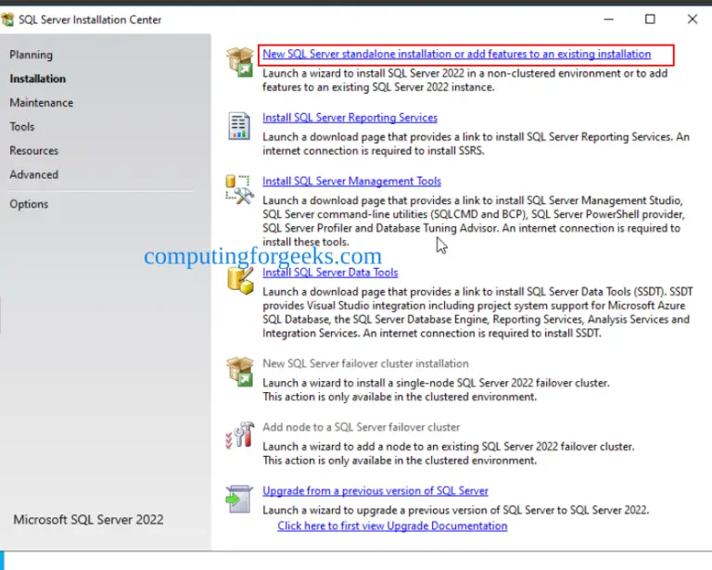Click the Management Tools wrench icon
Screen dimensions: 712x570
(x=239, y=189)
